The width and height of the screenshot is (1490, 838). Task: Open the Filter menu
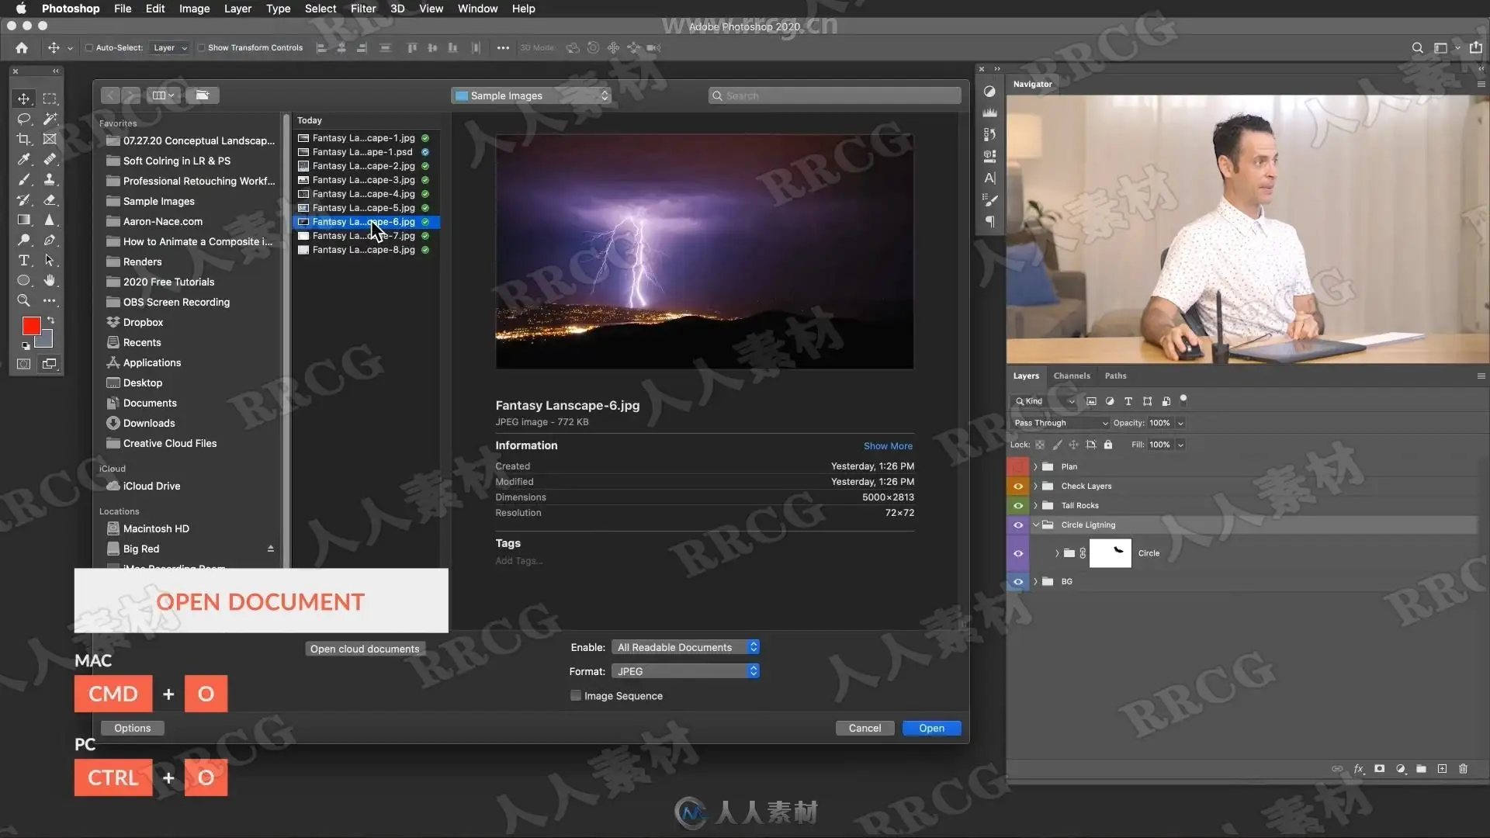(362, 9)
